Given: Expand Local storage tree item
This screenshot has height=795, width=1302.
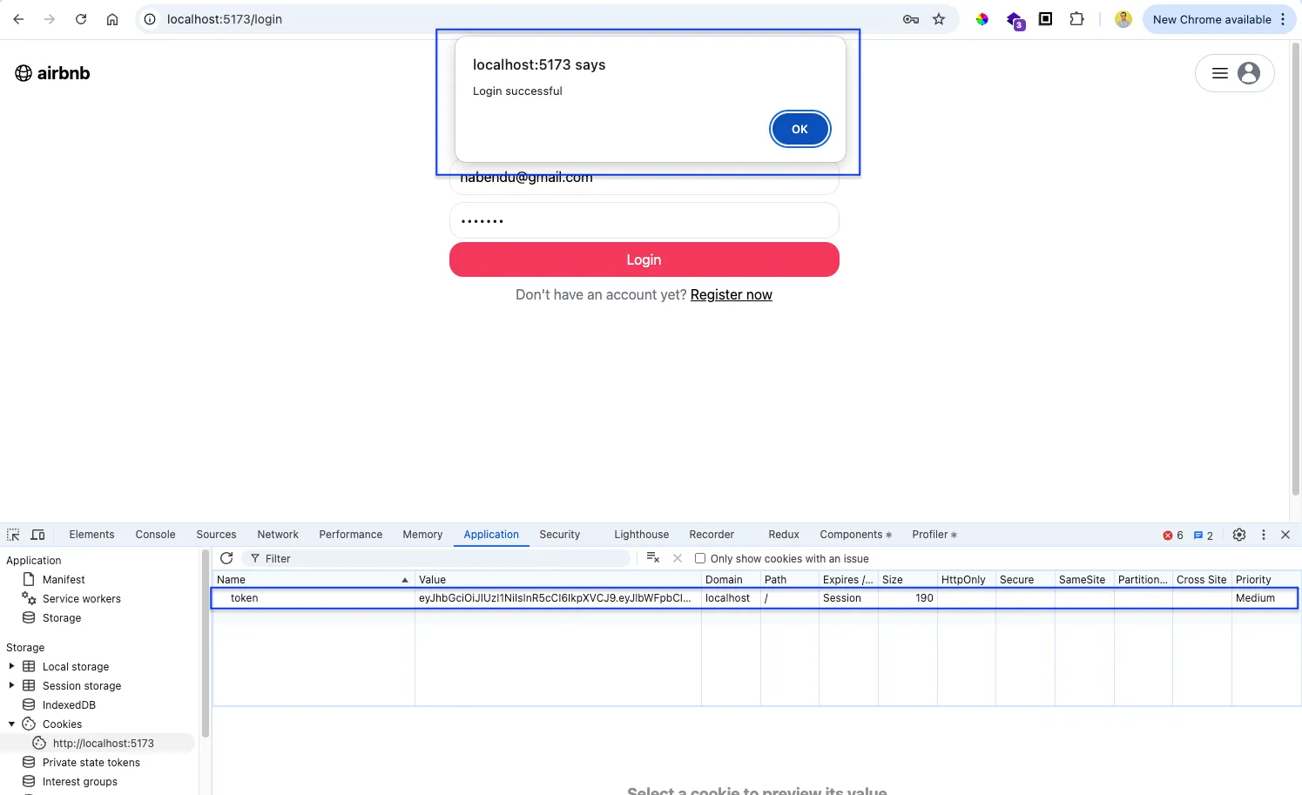Looking at the screenshot, I should [11, 666].
